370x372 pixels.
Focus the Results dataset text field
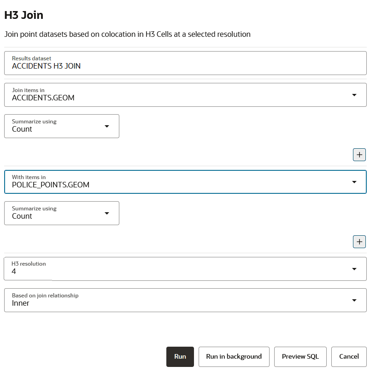pyautogui.click(x=185, y=63)
